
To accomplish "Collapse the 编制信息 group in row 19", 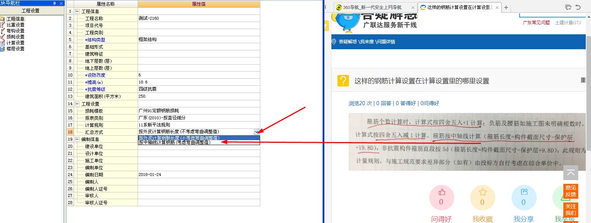I will [x=77, y=139].
